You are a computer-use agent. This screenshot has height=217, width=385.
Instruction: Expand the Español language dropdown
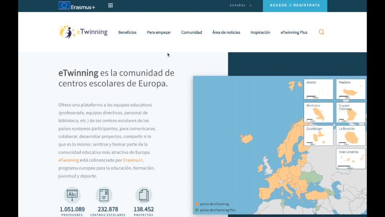(x=241, y=5)
